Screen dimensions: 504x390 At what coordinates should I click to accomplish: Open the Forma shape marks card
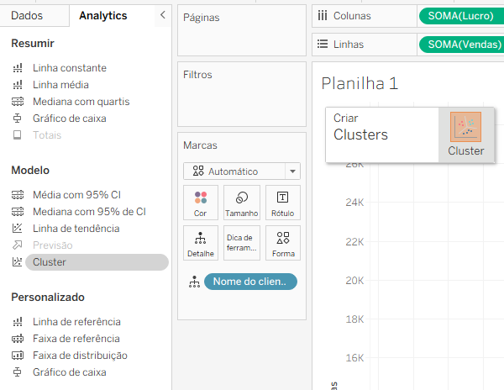(x=283, y=243)
